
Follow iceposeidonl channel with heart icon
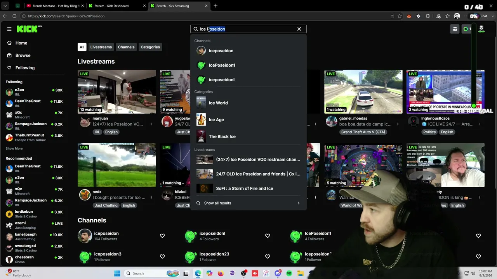coord(268,236)
